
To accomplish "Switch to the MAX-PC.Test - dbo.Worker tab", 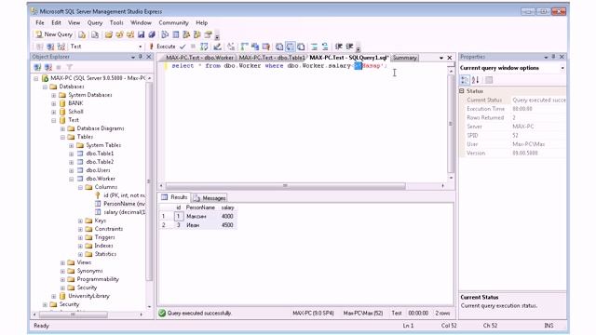I will [x=198, y=58].
